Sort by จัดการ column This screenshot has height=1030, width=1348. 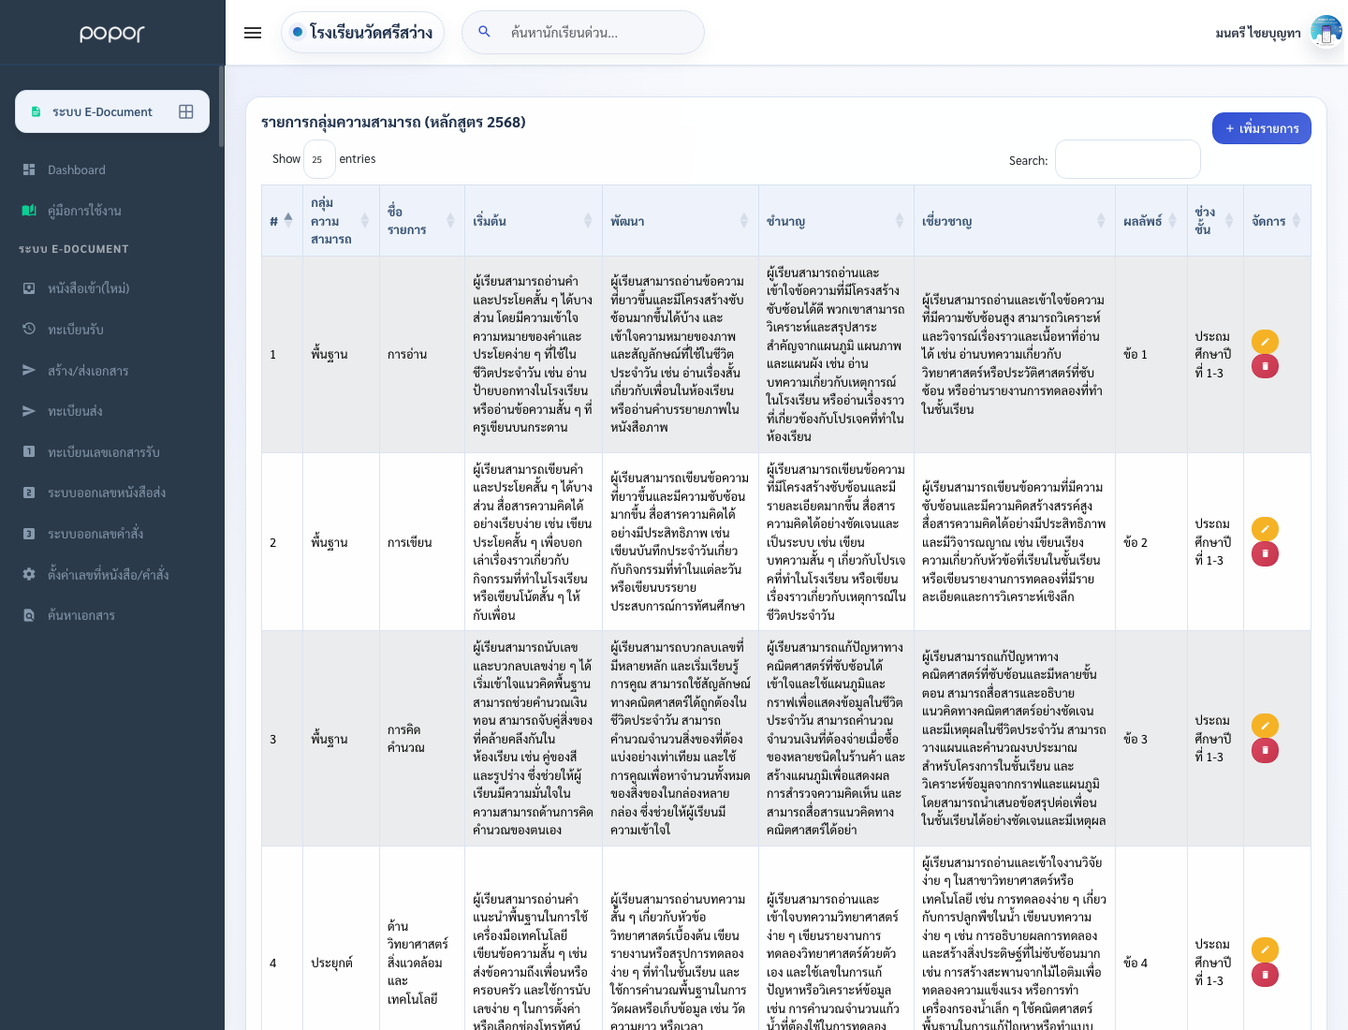tap(1277, 221)
